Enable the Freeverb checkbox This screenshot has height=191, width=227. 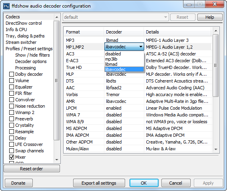[x=12, y=119]
